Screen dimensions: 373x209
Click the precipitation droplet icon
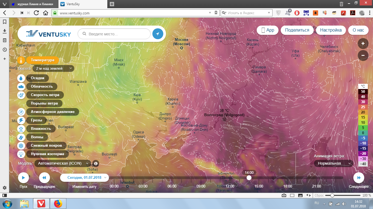pos(21,78)
